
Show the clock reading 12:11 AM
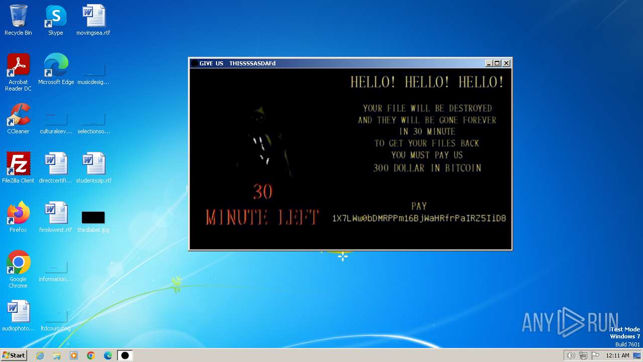[x=617, y=355]
